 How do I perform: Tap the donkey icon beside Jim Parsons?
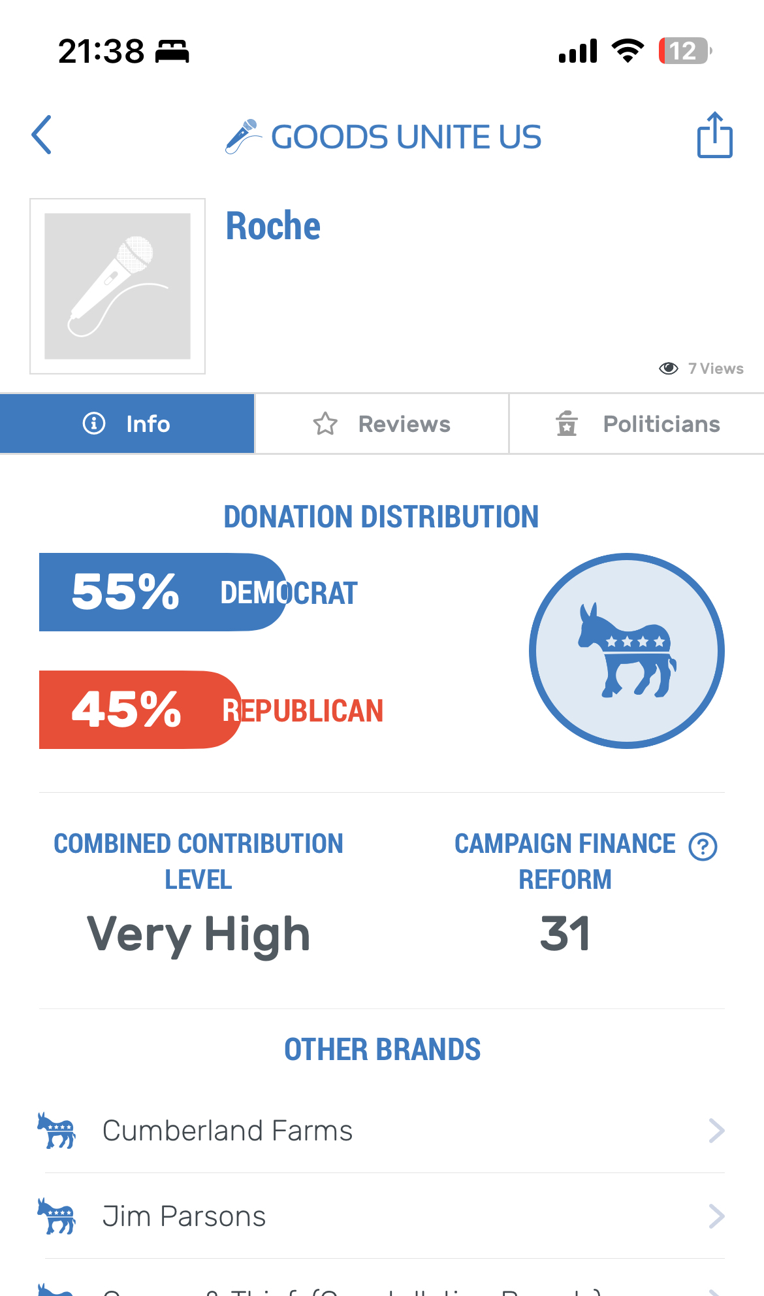coord(57,1216)
